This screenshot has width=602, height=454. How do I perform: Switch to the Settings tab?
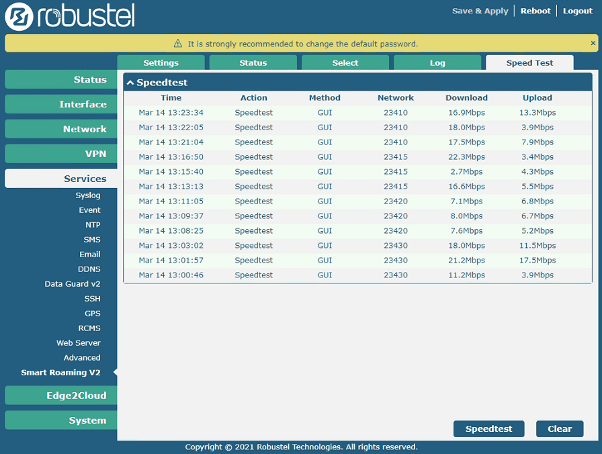click(x=161, y=63)
